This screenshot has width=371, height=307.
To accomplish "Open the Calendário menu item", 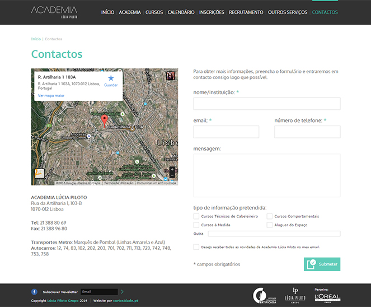I will [181, 12].
